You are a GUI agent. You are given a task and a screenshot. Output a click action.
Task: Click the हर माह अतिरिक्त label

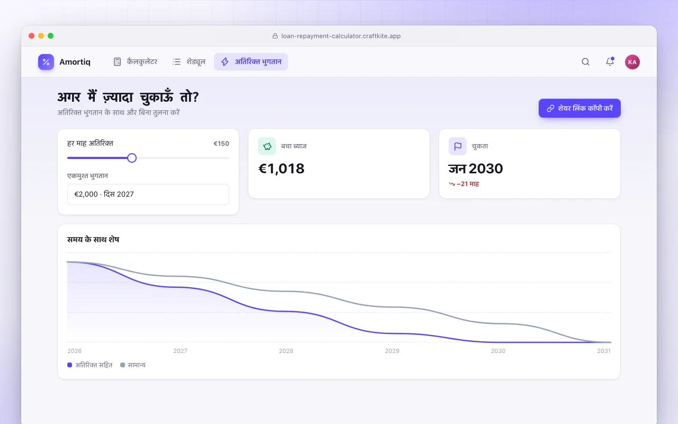(90, 144)
